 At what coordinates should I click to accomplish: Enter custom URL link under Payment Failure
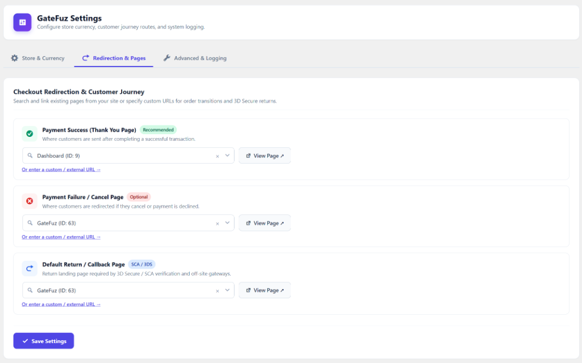point(61,237)
